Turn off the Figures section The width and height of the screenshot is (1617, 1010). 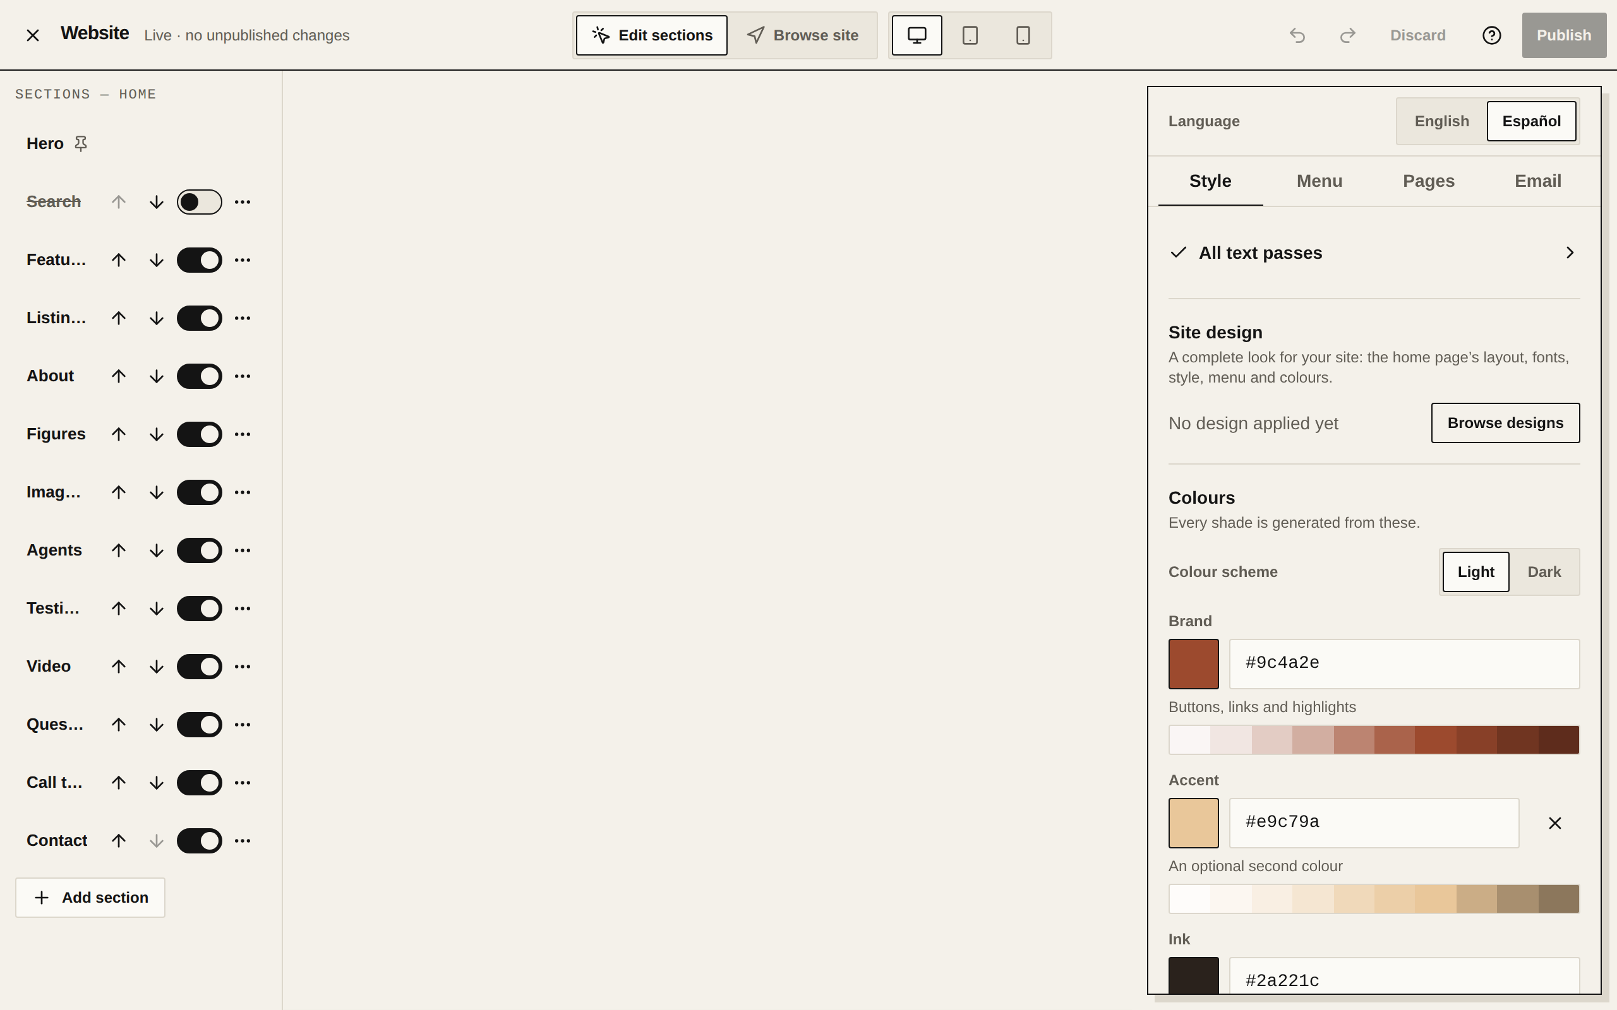tap(199, 434)
